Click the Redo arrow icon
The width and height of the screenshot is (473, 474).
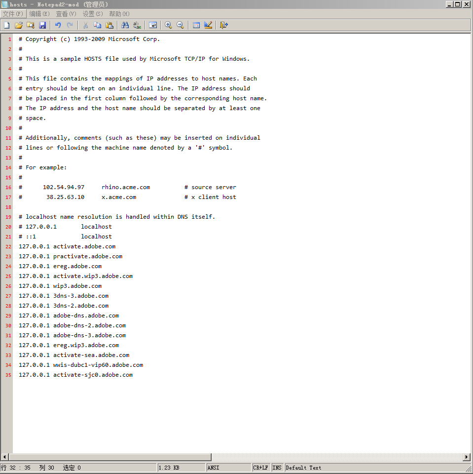point(70,25)
